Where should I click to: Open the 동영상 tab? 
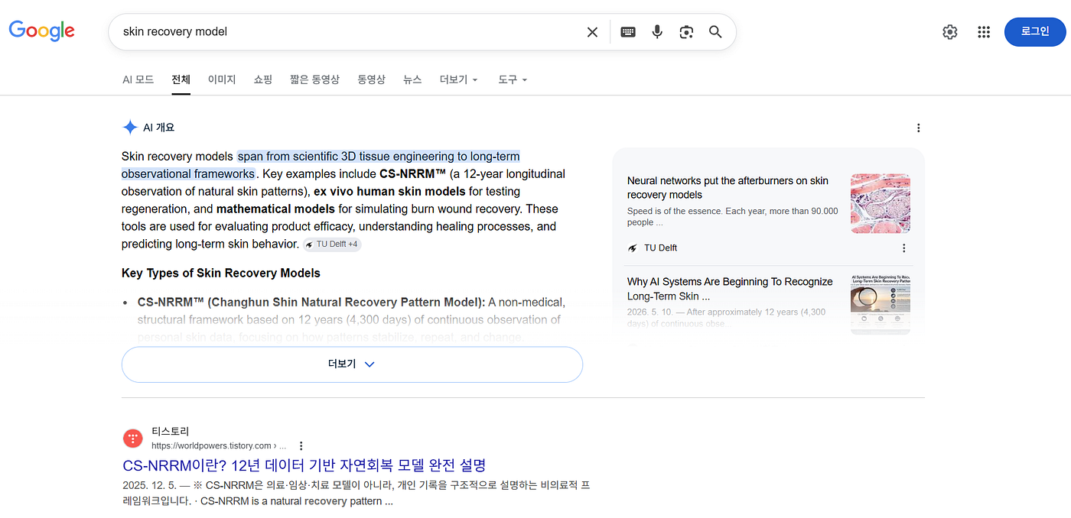click(x=371, y=79)
